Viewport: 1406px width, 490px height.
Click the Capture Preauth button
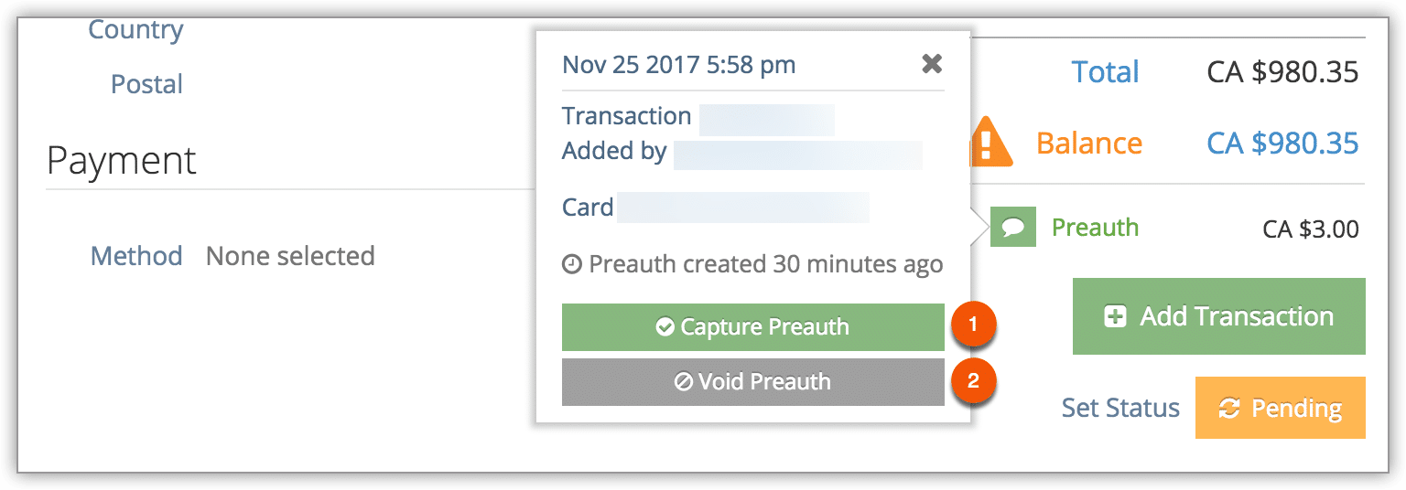pos(752,327)
